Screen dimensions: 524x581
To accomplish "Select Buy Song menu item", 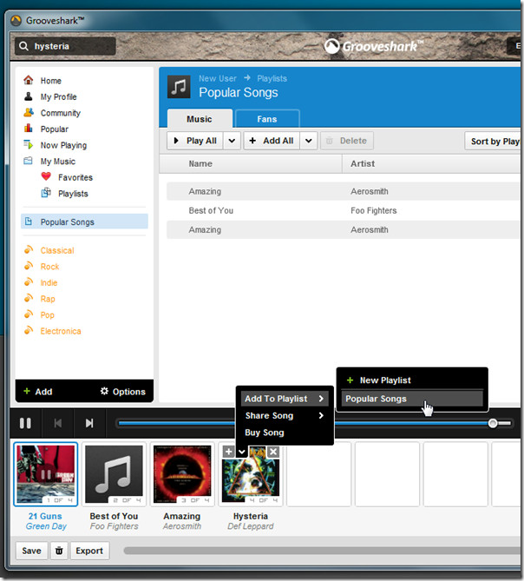I will [285, 432].
